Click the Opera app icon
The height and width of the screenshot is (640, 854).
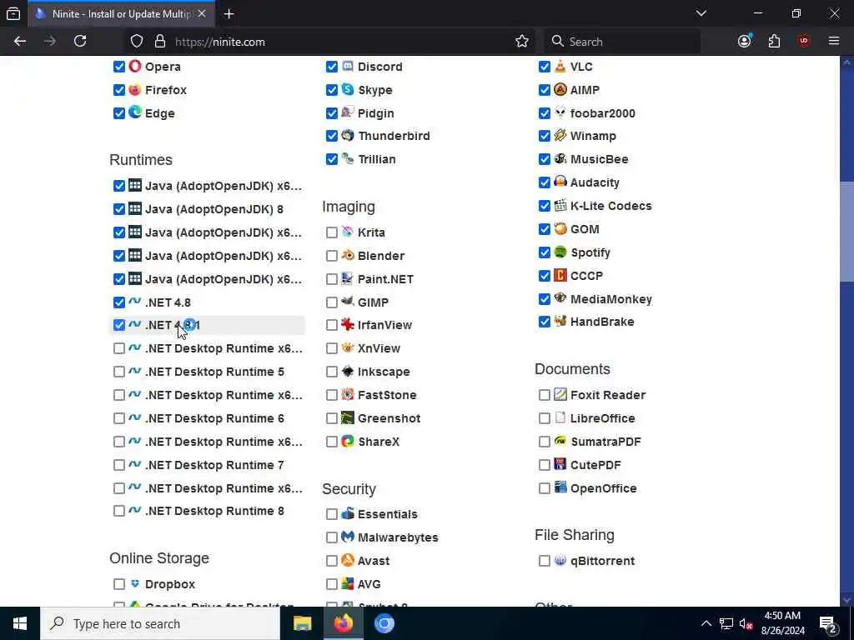click(x=134, y=67)
